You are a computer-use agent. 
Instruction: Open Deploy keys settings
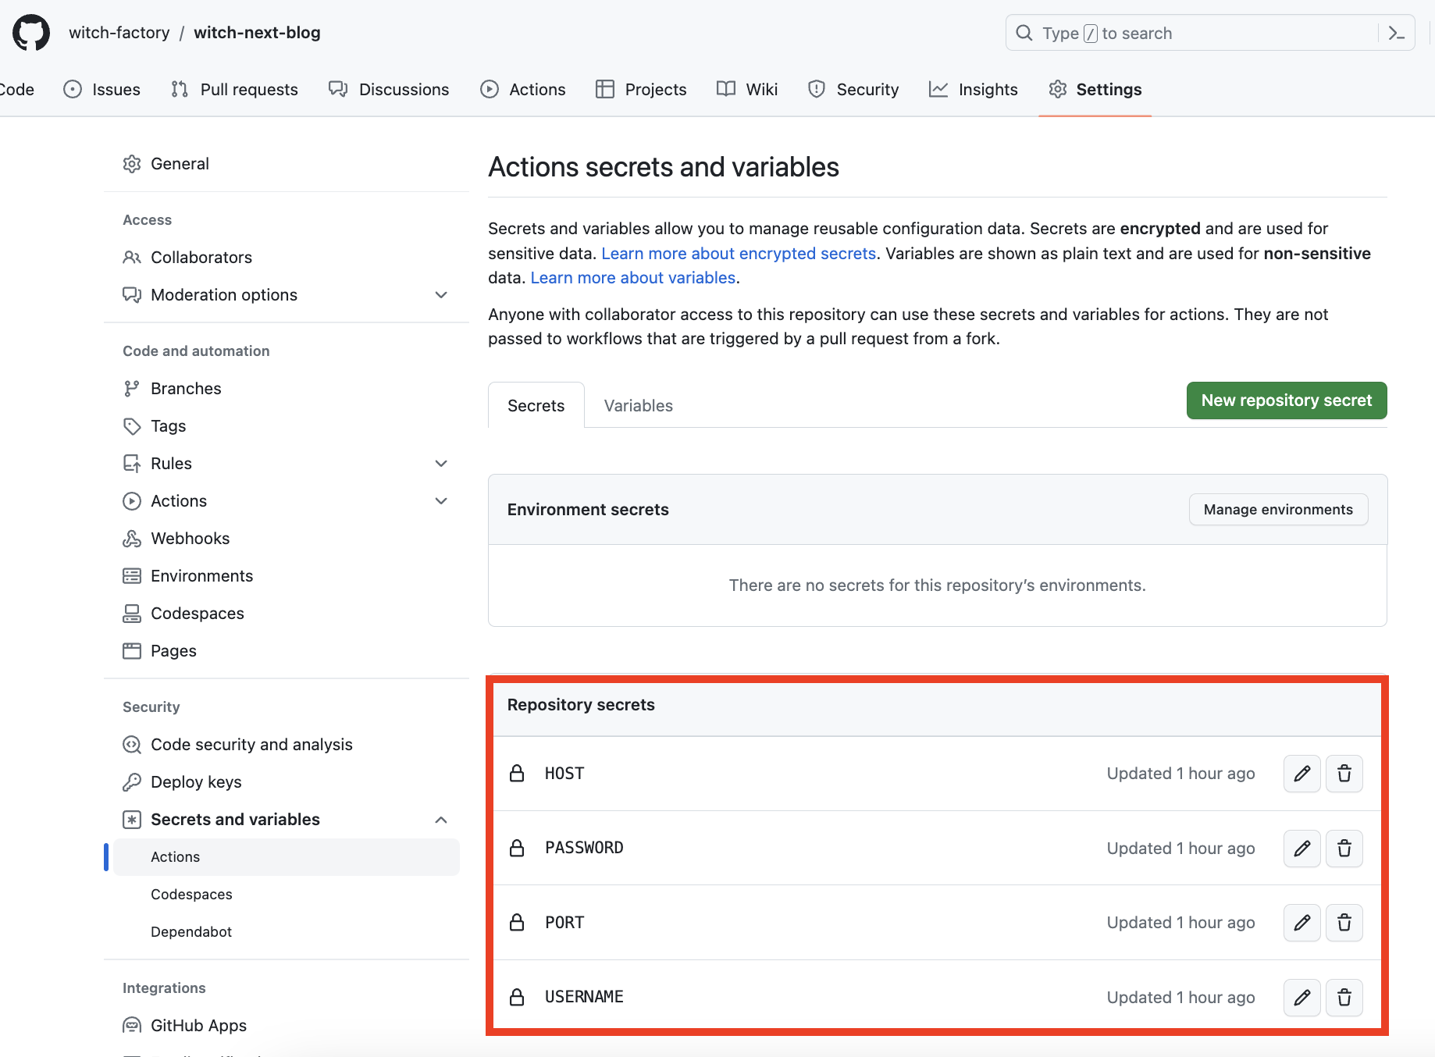click(x=196, y=781)
